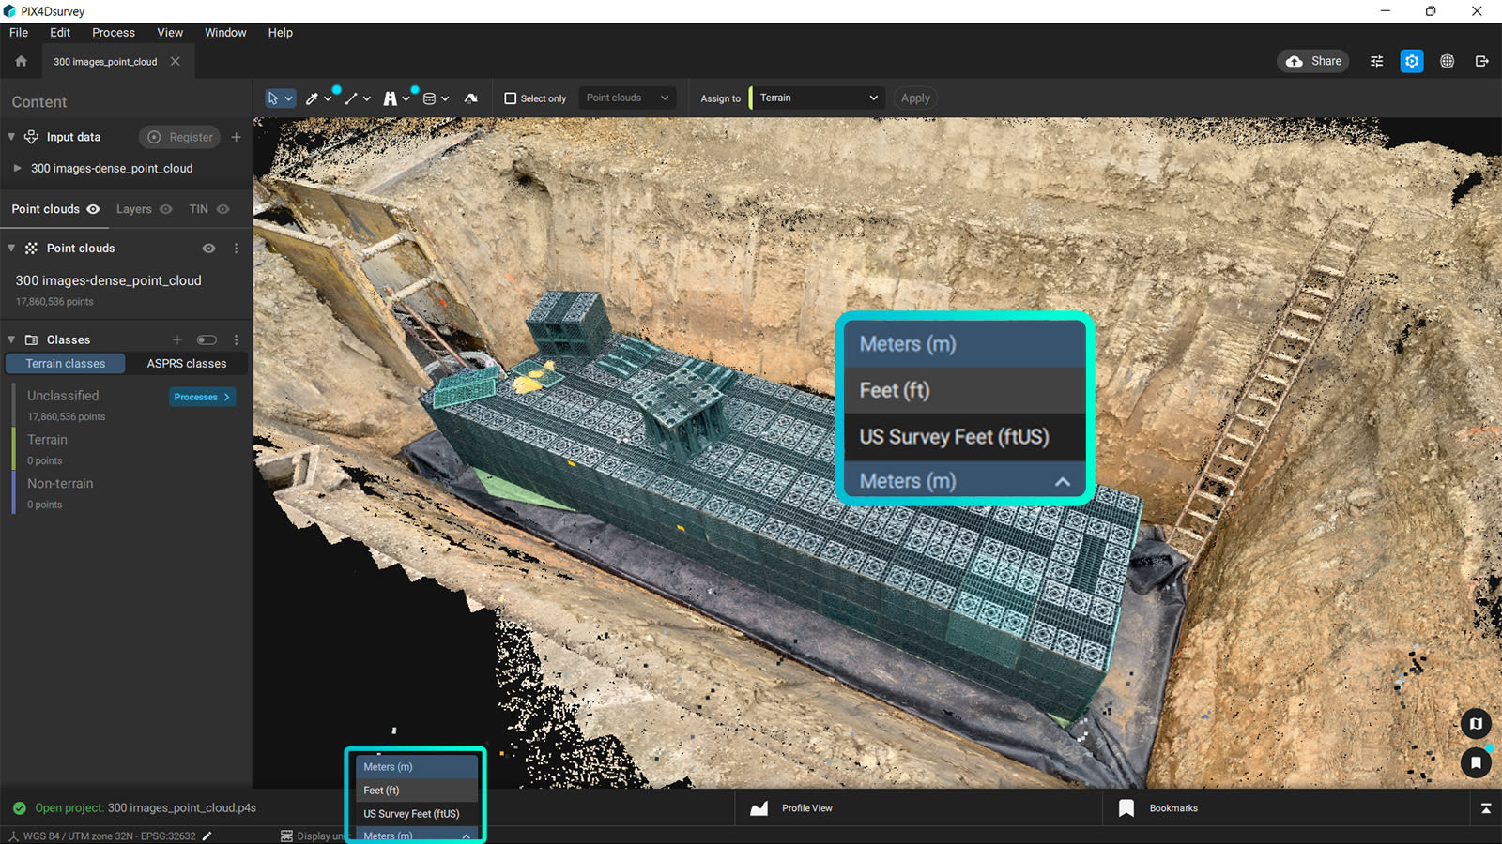Hide the Point clouds layer visibility

click(x=207, y=248)
